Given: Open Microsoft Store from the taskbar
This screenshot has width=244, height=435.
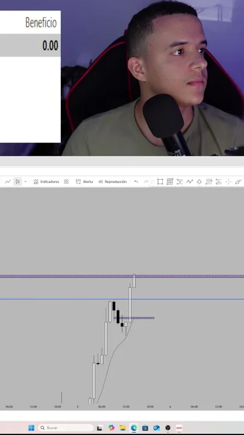Looking at the screenshot, I should (x=145, y=428).
